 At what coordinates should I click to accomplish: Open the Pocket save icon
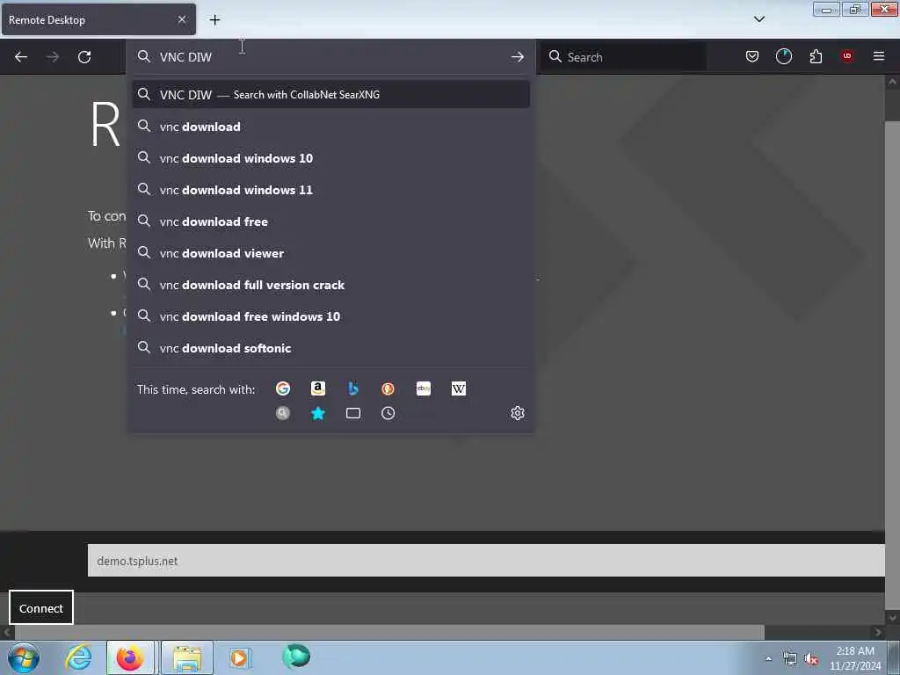click(x=752, y=56)
